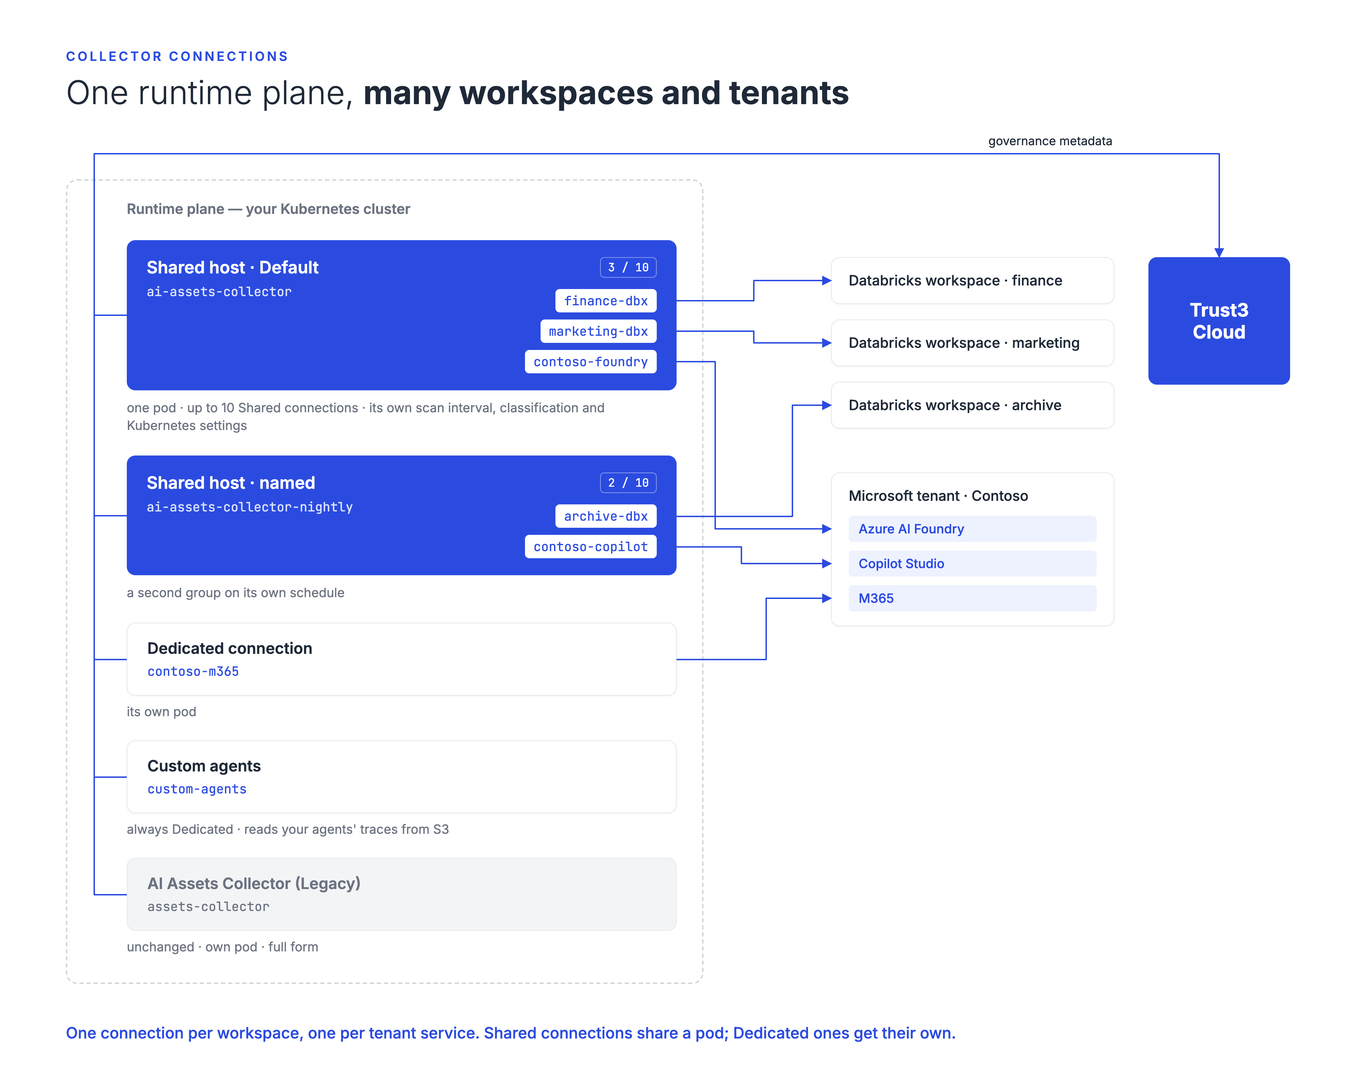Select Databricks workspace · archive card
Image resolution: width=1356 pixels, height=1086 pixels.
point(972,405)
